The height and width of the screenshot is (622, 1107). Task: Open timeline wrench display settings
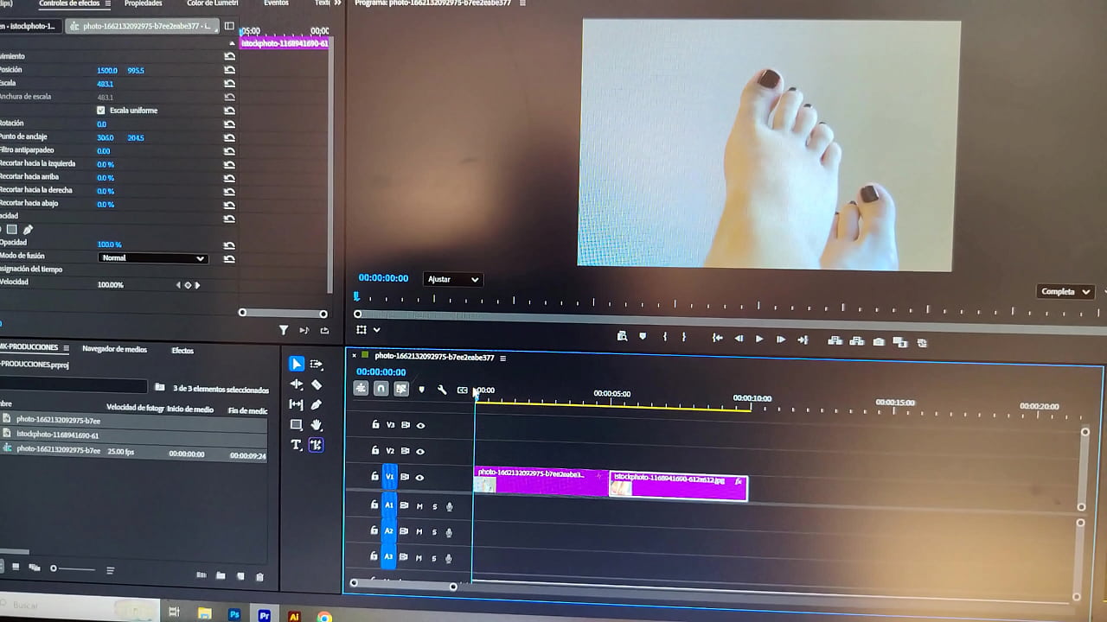coord(442,390)
